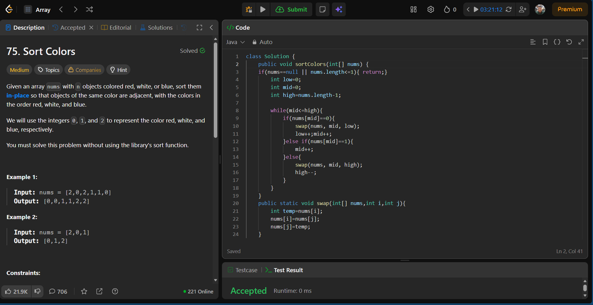The image size is (593, 305).
Task: Click the 75. Sort Colors title
Action: [x=41, y=51]
